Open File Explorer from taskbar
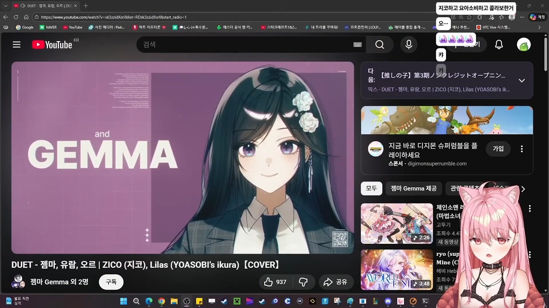Screen dimensions: 549x308 (x=174, y=301)
